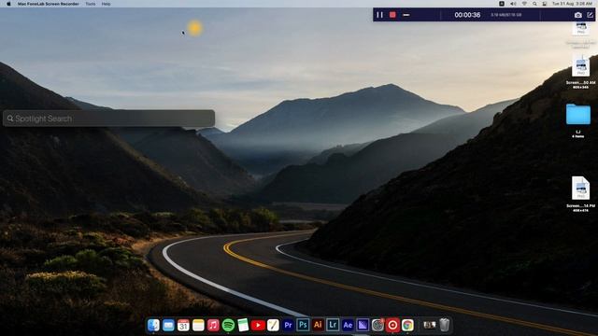This screenshot has height=336, width=598.
Task: Open the purple gradient app in the dock
Action: [363, 325]
